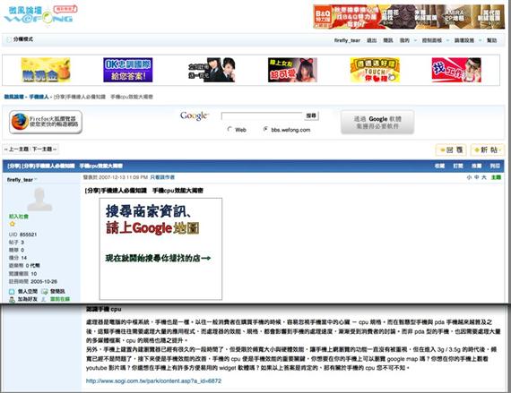
Task: Open the 線上女友 ad banner
Action: pos(292,70)
